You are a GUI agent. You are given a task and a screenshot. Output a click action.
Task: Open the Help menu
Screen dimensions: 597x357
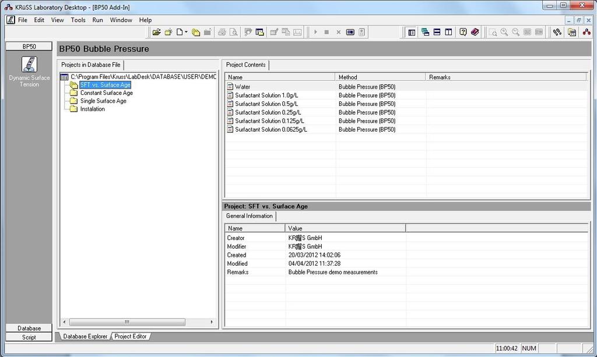click(x=145, y=20)
